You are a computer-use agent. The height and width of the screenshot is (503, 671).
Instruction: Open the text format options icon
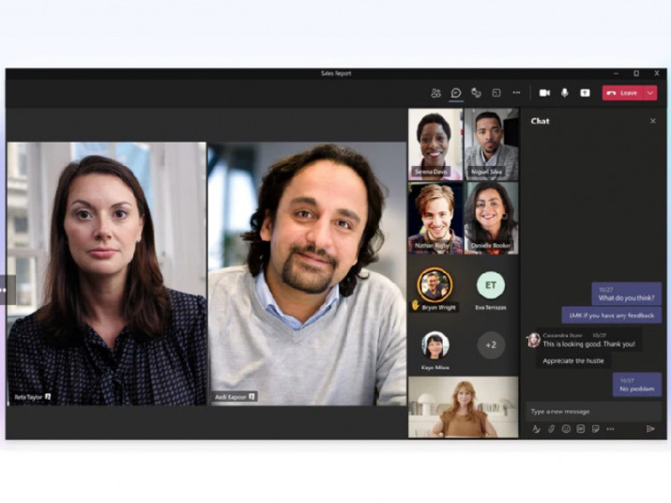[x=536, y=429]
